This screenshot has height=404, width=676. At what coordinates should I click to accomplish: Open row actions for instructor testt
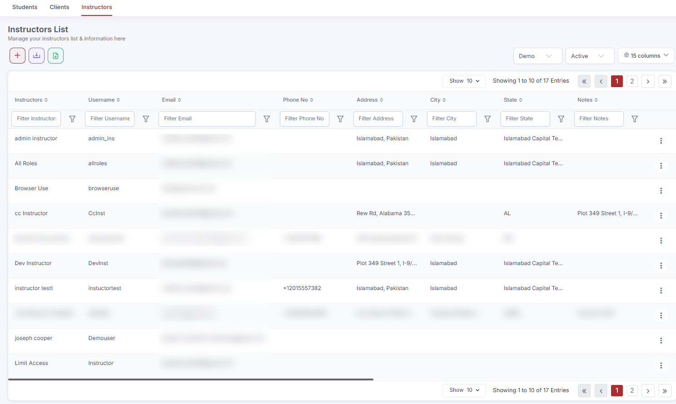[x=661, y=291]
